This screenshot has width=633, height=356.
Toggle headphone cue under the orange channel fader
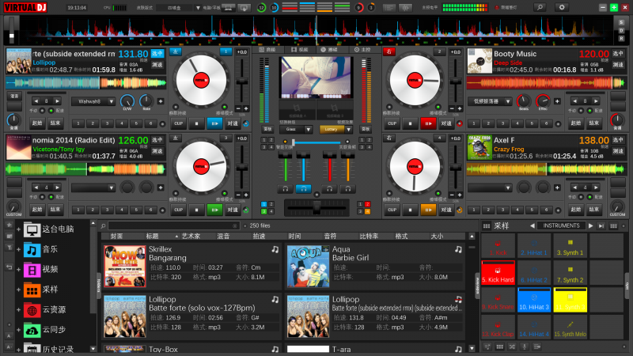347,188
